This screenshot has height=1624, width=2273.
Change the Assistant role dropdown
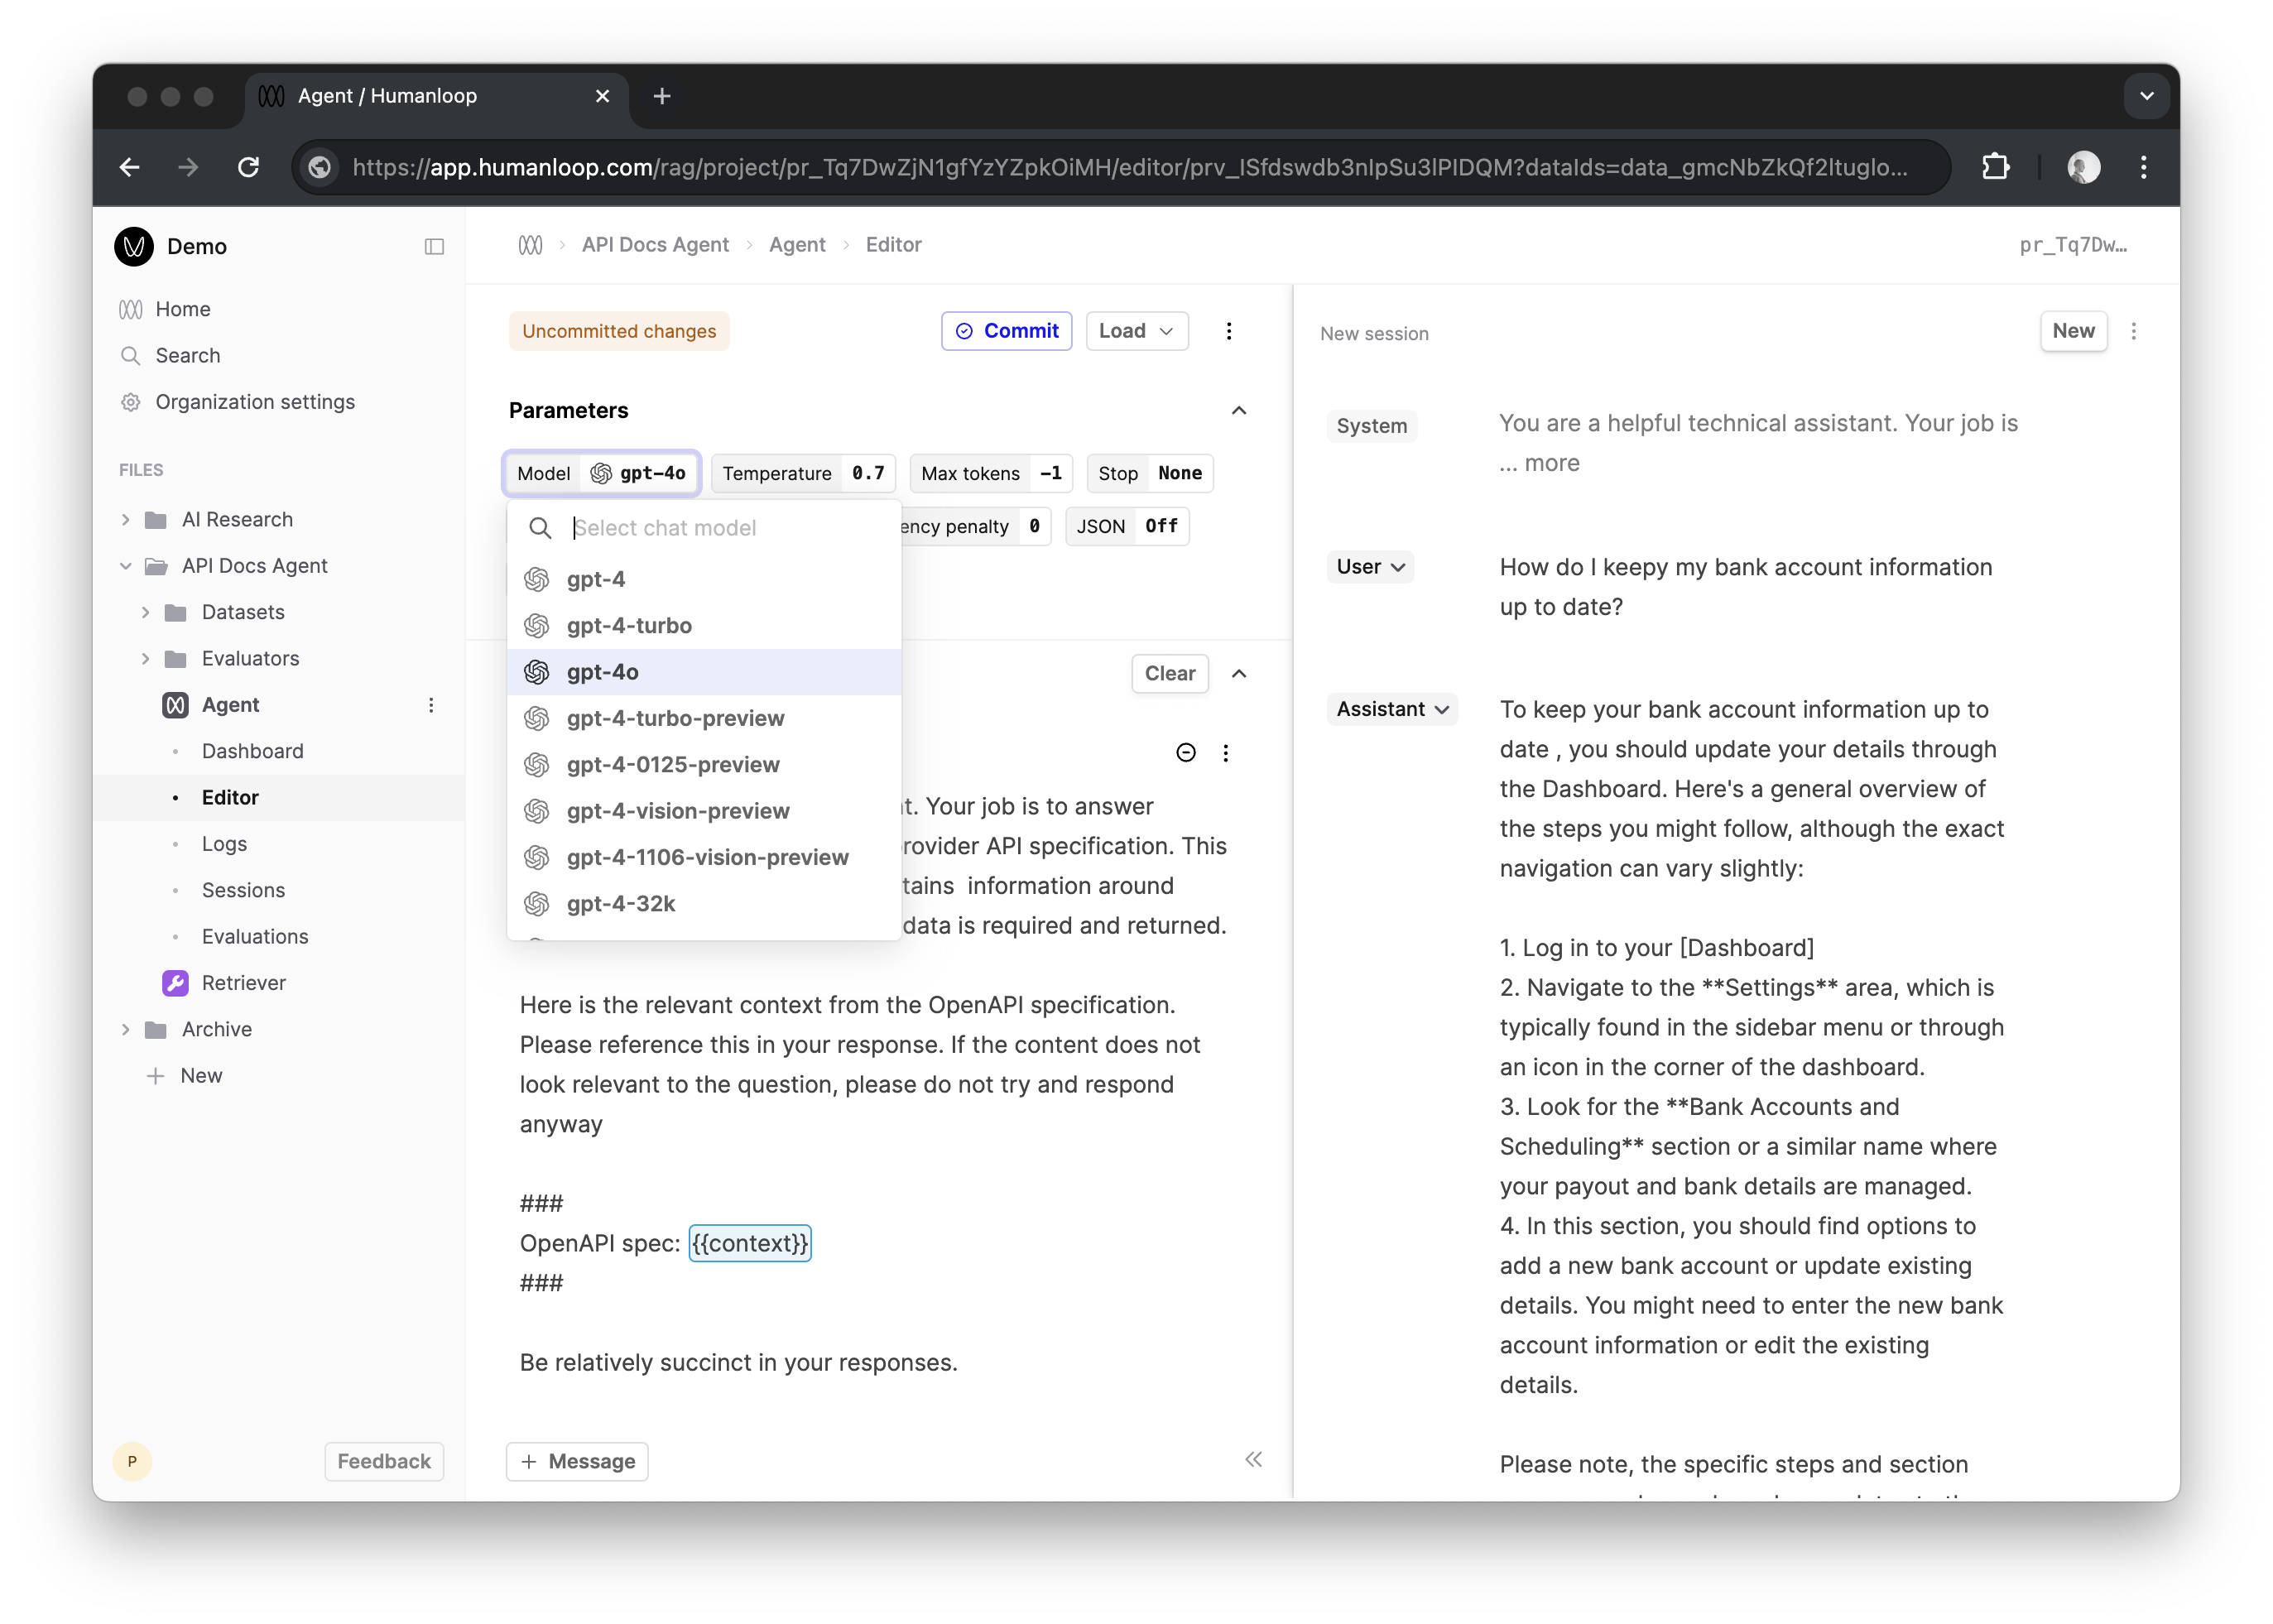click(x=1392, y=709)
